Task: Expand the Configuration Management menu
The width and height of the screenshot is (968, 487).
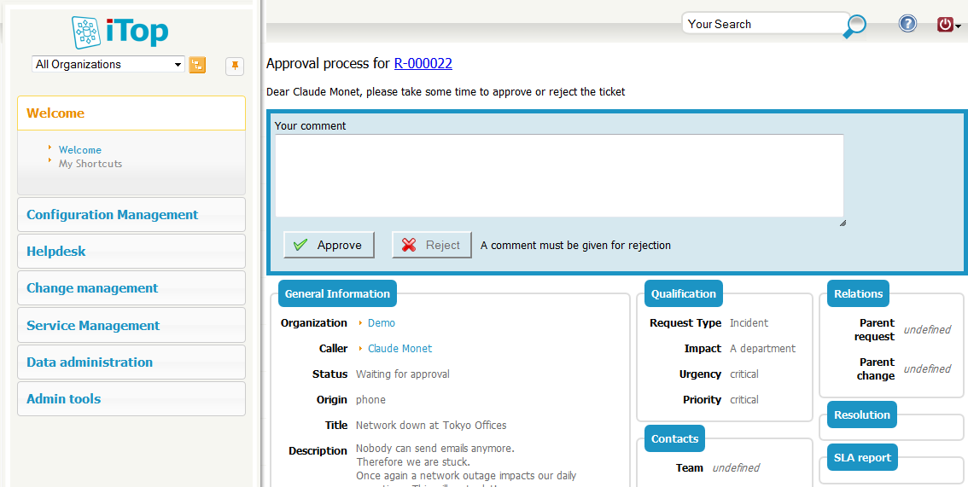Action: pyautogui.click(x=112, y=215)
